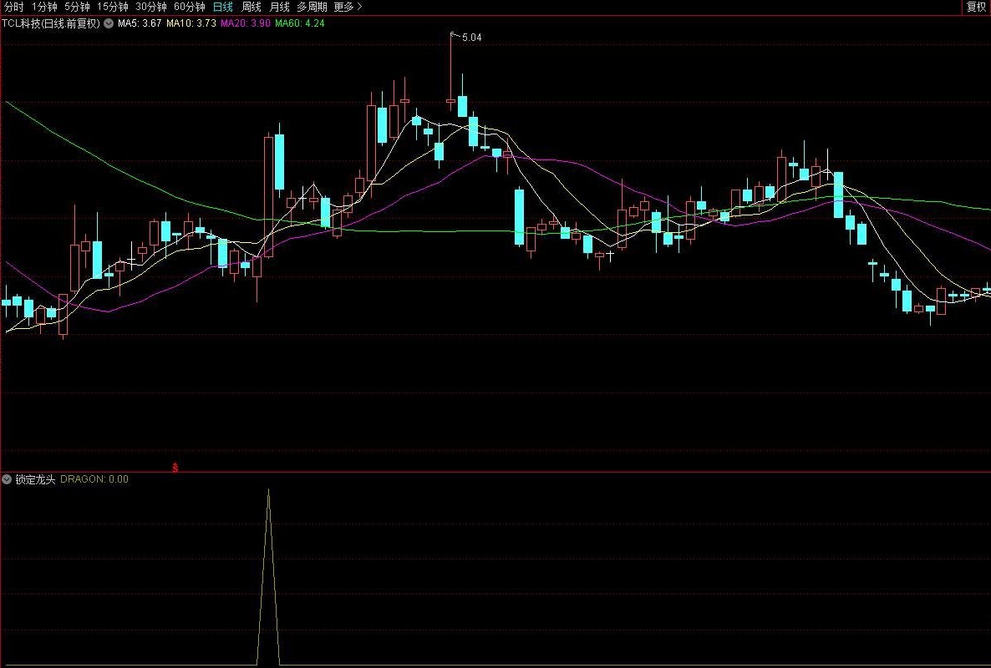Select the green MA60: 4.24 label

[300, 23]
